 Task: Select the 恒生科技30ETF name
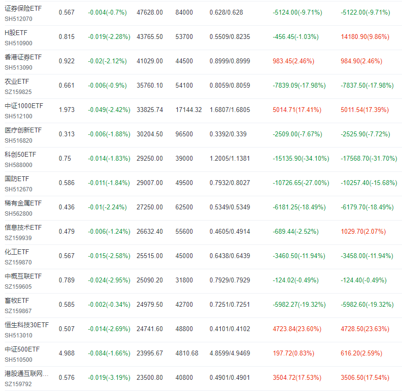pos(27,325)
